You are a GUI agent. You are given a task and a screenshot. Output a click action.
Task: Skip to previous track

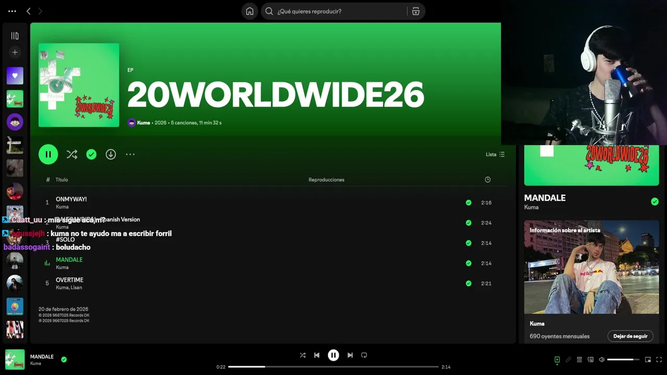(317, 355)
